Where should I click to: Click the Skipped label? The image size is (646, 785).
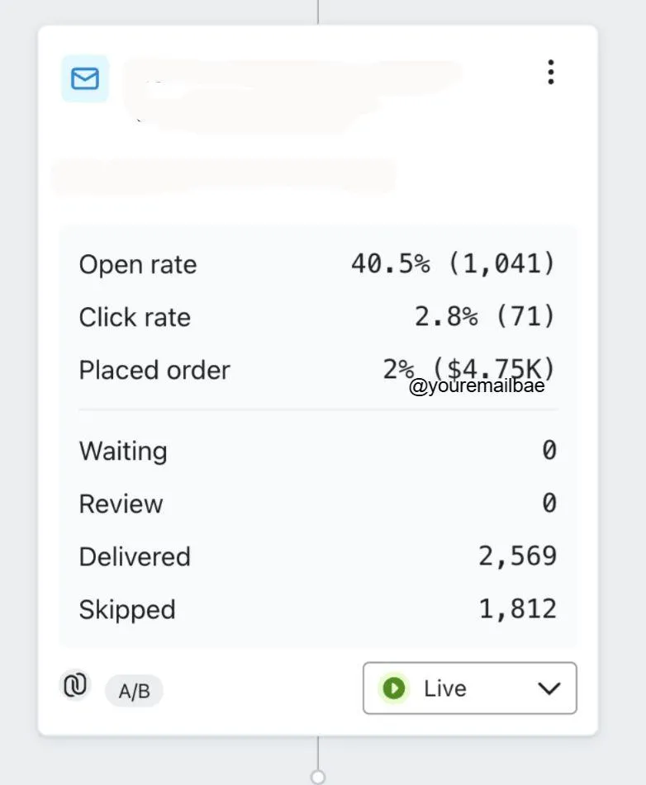pos(127,610)
